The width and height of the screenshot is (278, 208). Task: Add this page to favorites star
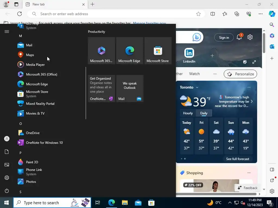tap(198, 14)
